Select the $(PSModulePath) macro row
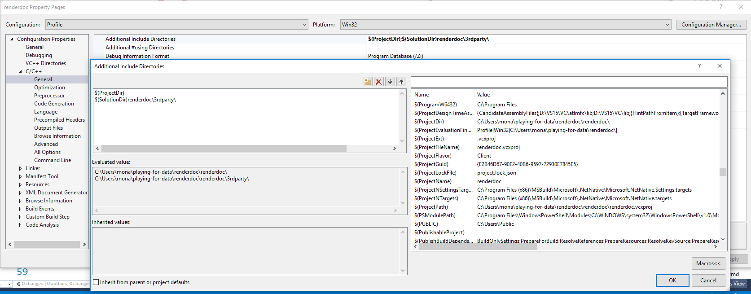This screenshot has width=751, height=294. [x=566, y=215]
